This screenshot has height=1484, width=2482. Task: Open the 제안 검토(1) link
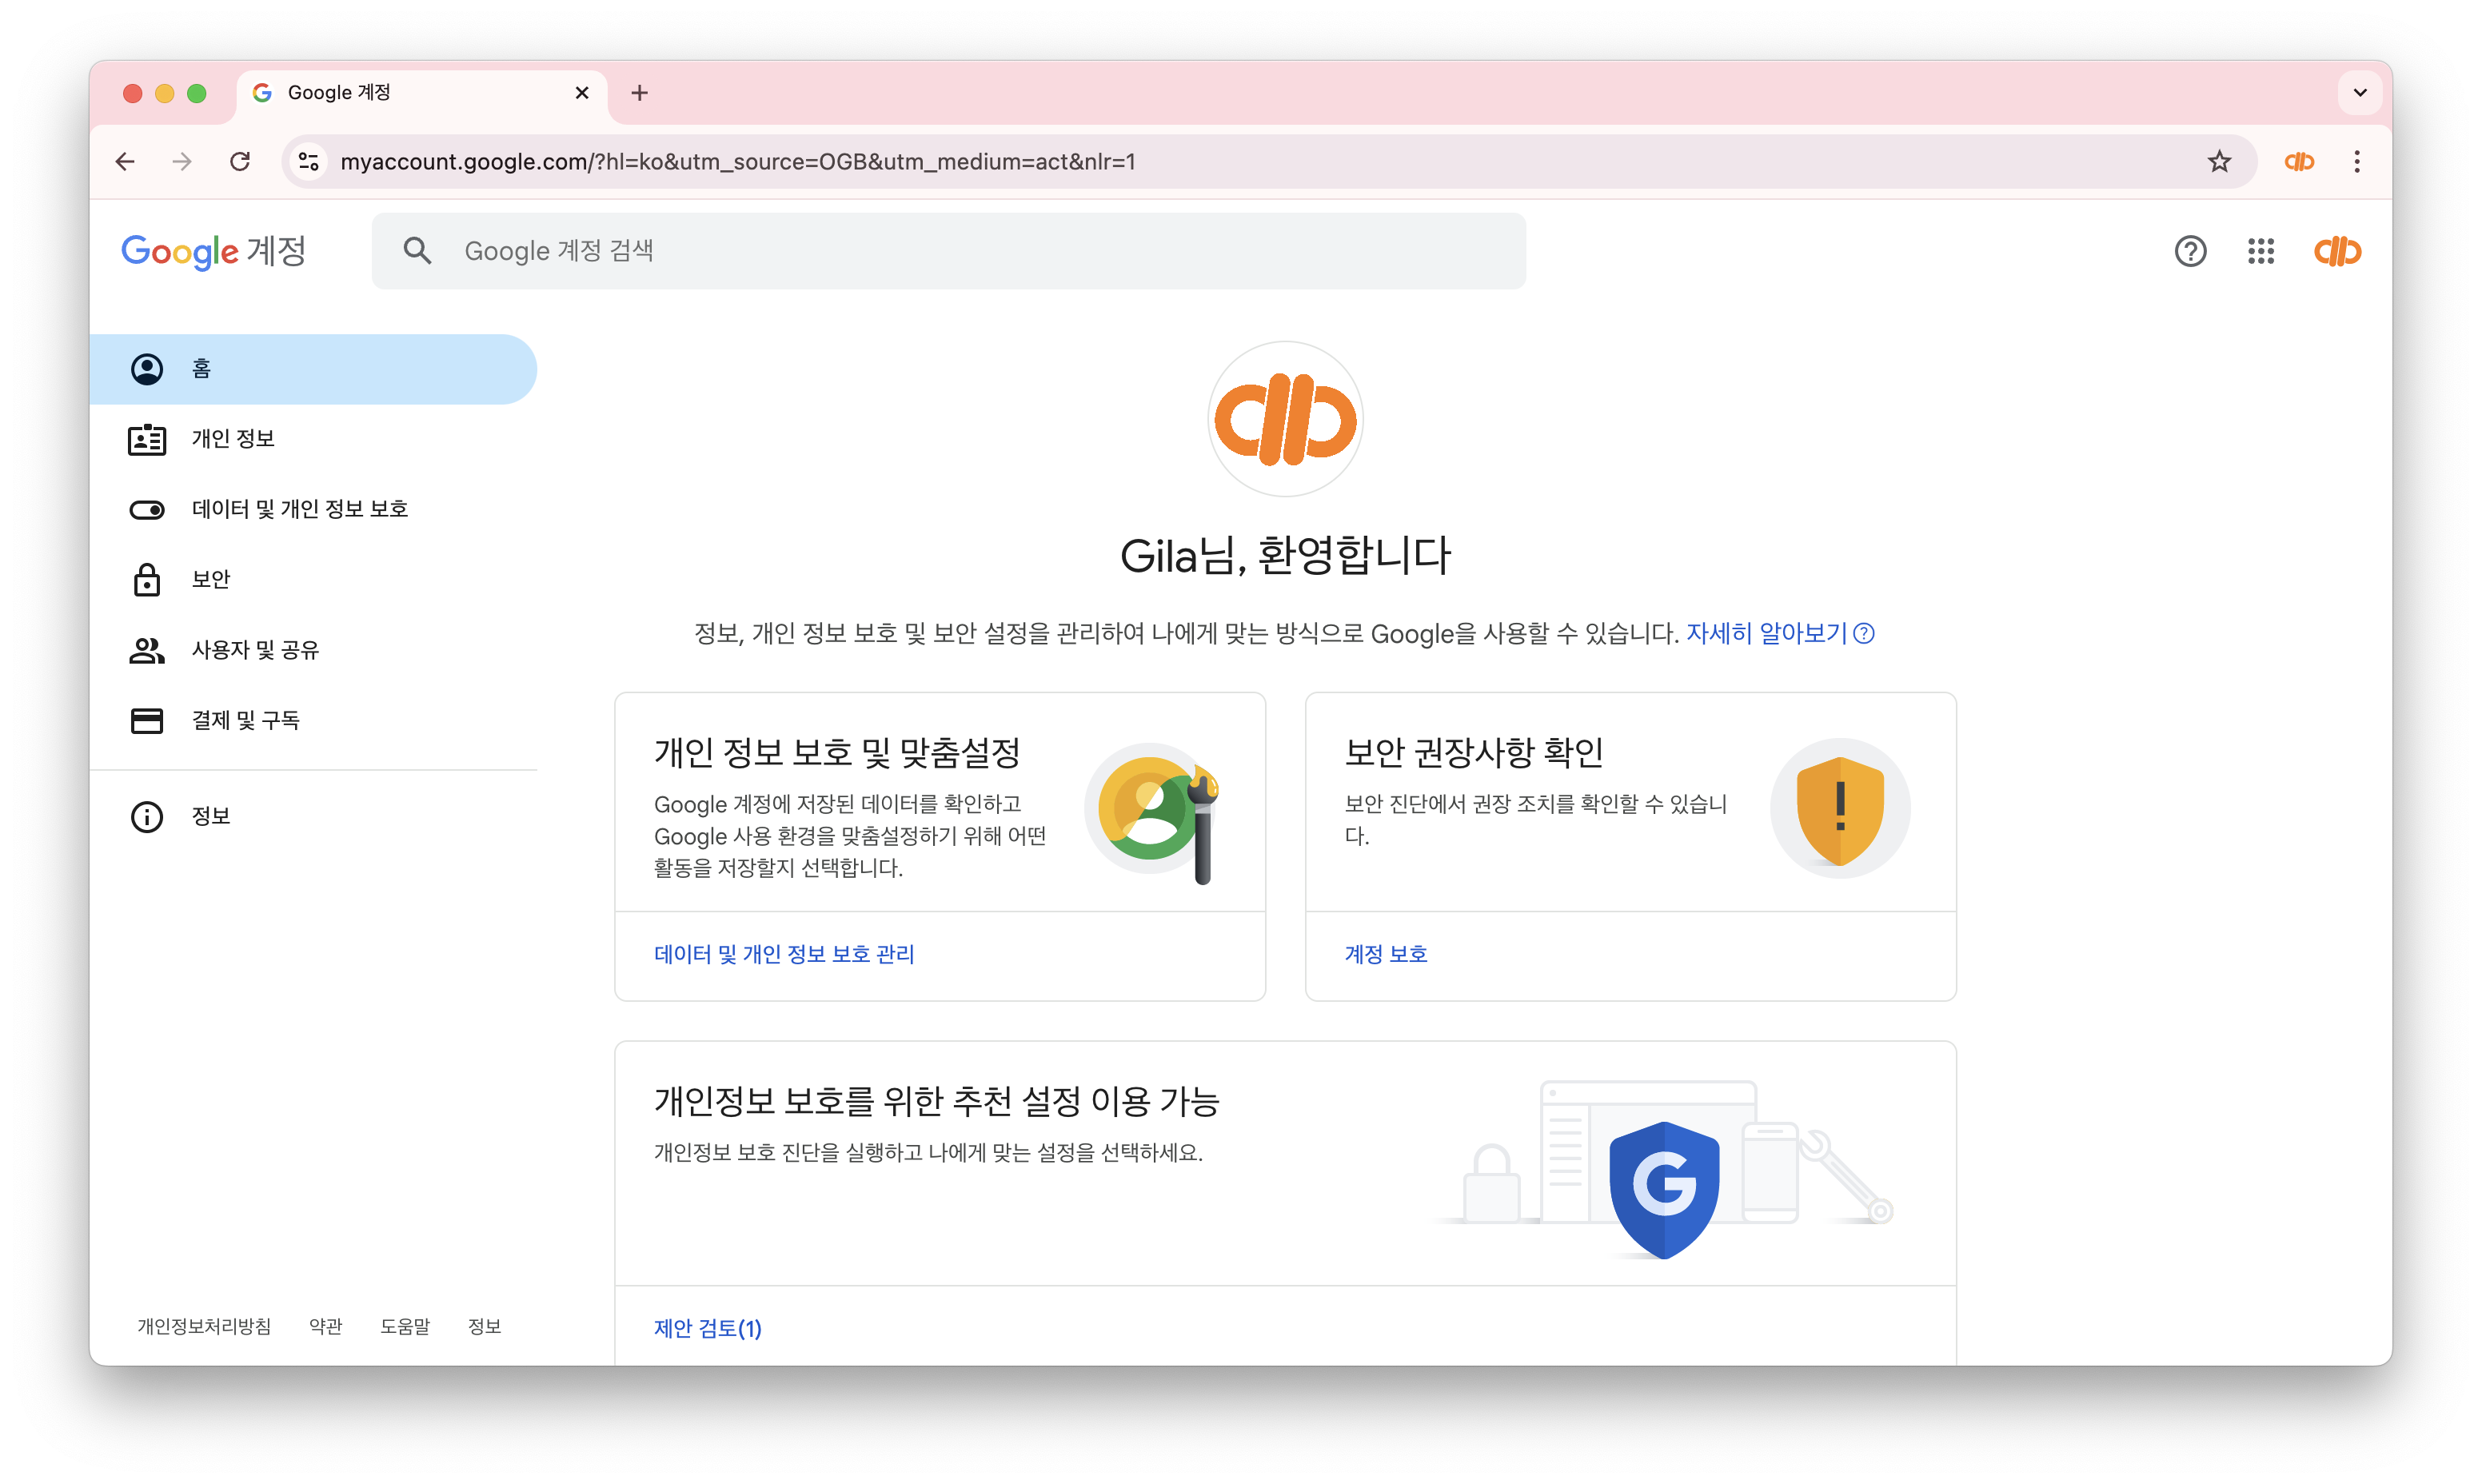pyautogui.click(x=708, y=1328)
